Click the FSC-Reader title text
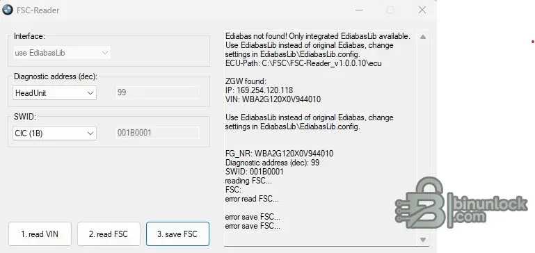Viewport: 535px width, 253px height. pos(38,10)
